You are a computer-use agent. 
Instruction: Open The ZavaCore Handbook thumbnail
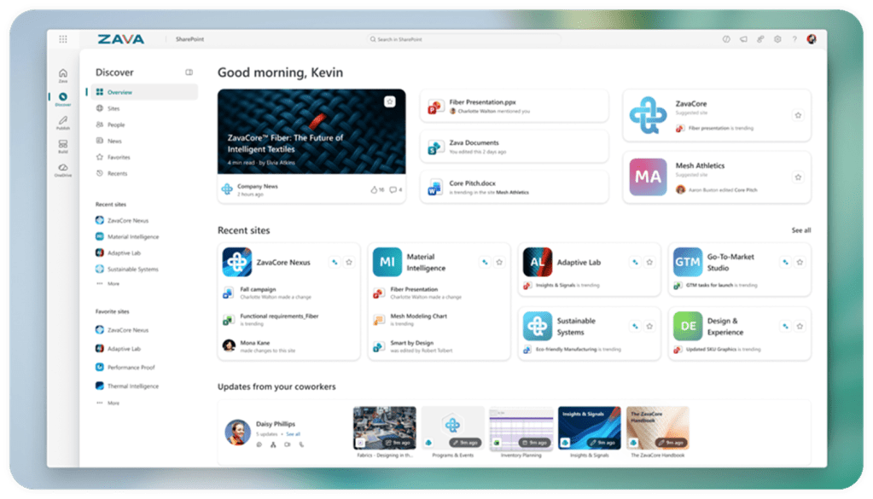point(658,428)
